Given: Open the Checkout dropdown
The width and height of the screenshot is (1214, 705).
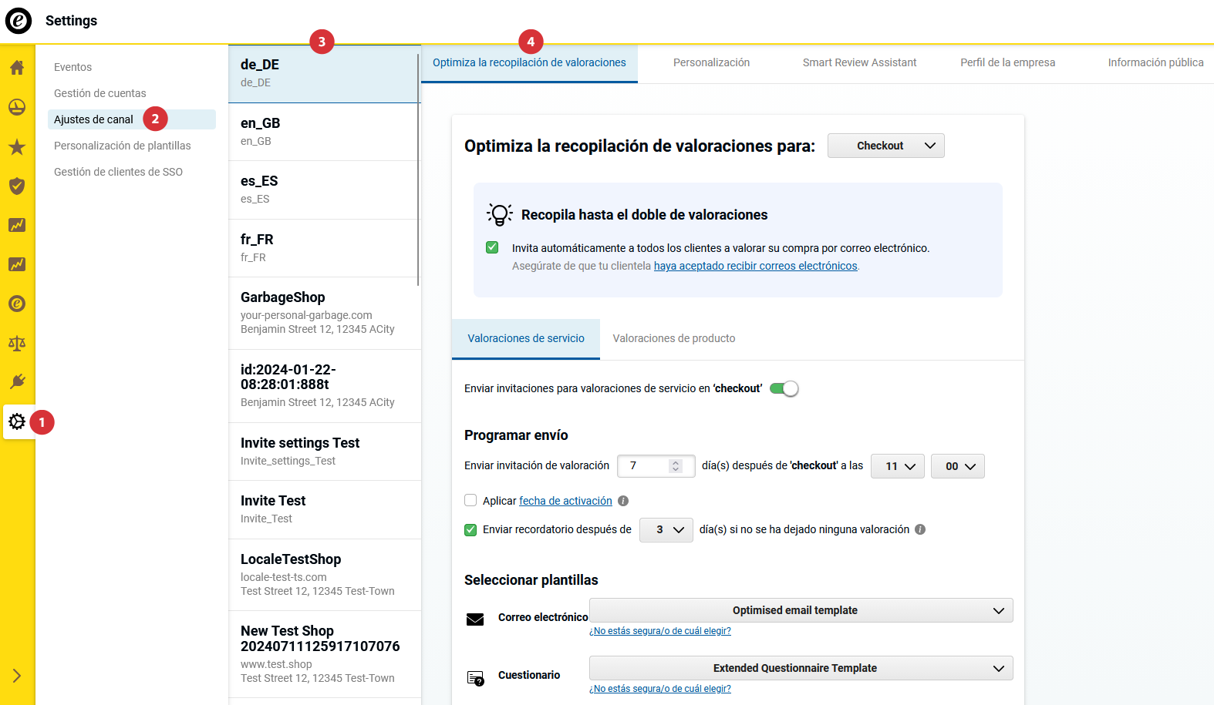Looking at the screenshot, I should 885,146.
